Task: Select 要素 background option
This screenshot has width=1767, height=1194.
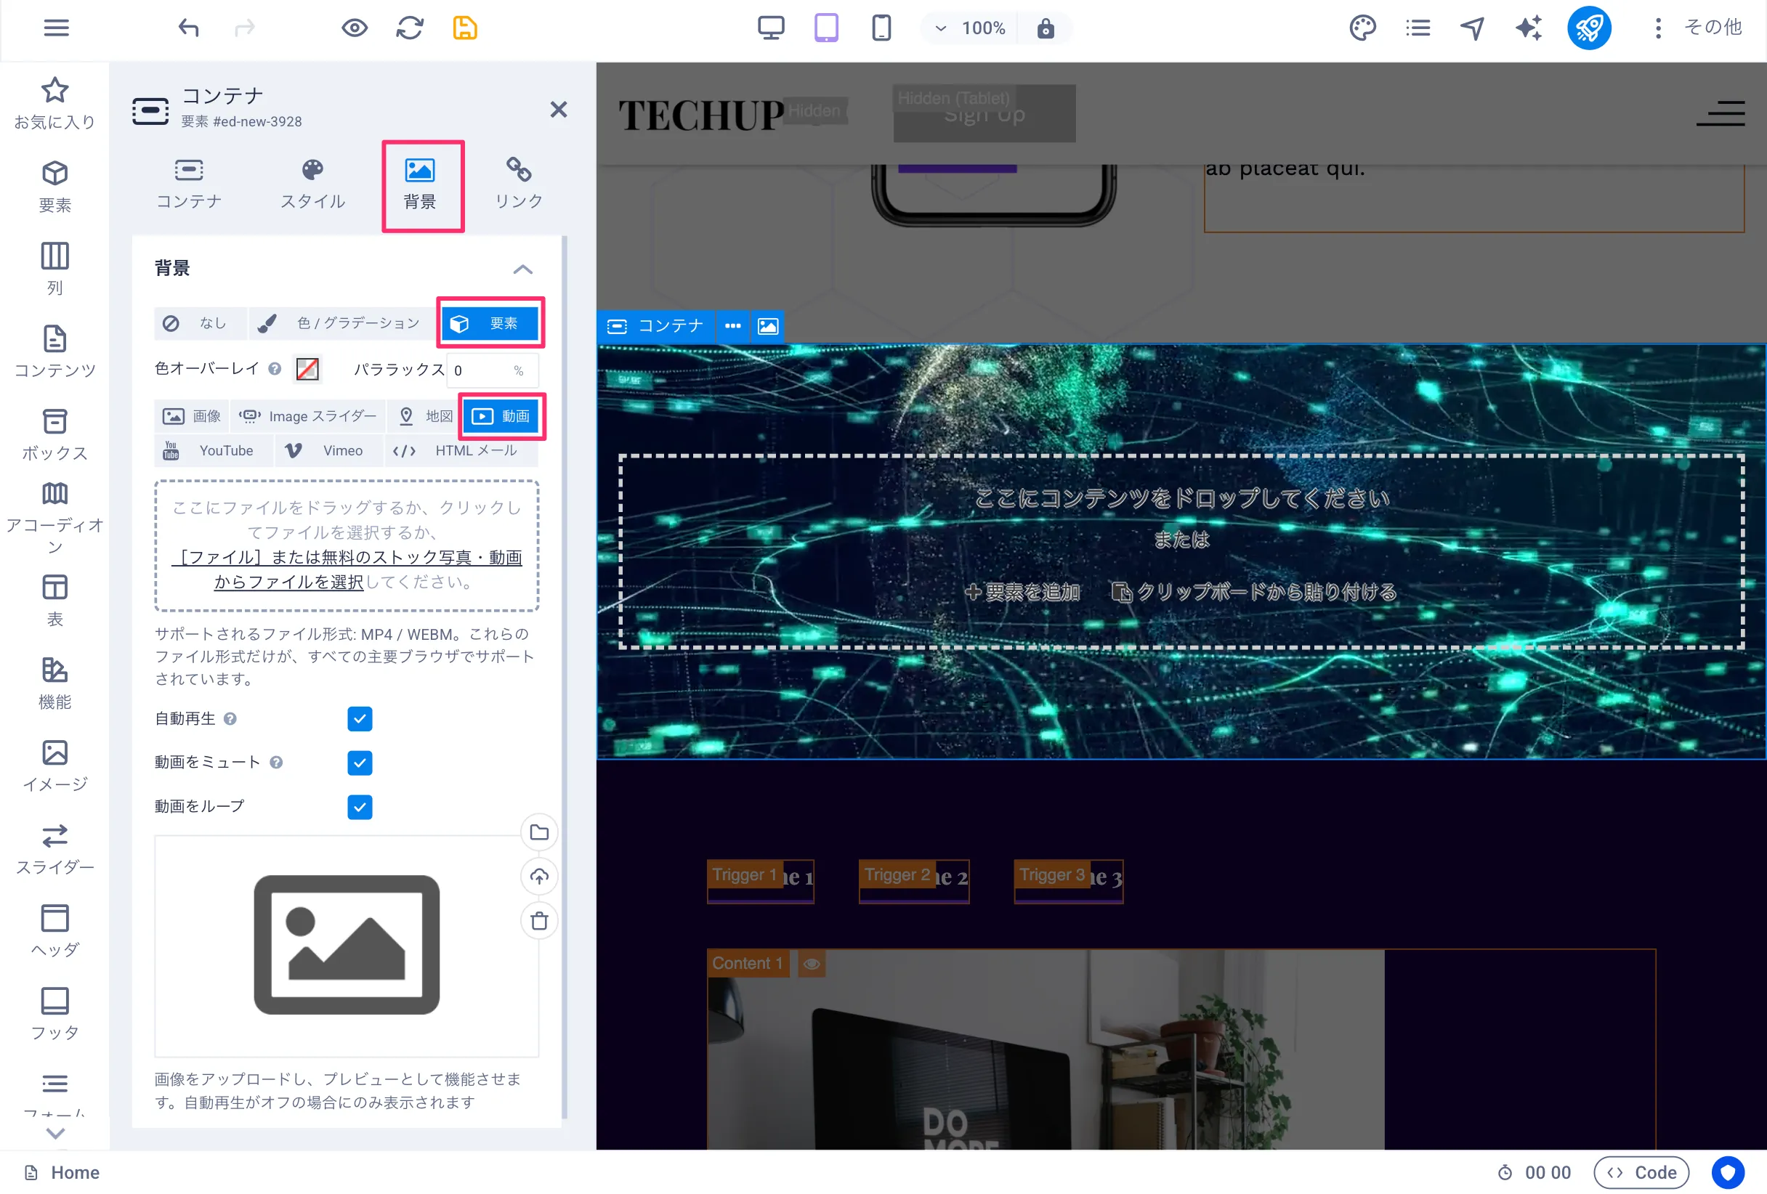Action: coord(490,323)
